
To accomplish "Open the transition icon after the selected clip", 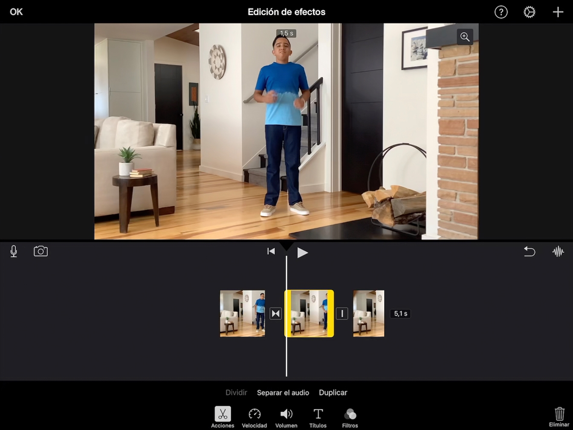I will (x=342, y=314).
